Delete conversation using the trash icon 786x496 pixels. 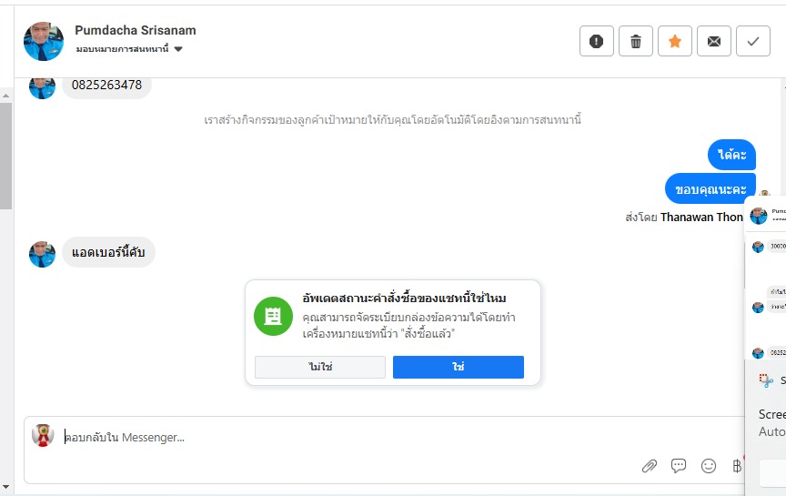[x=636, y=41]
